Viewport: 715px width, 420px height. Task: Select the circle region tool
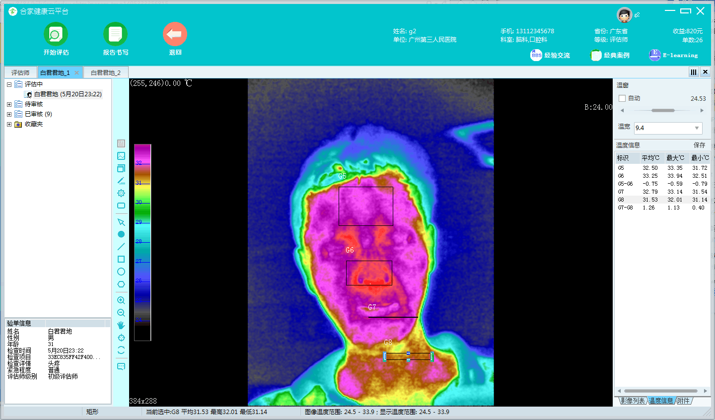(121, 272)
